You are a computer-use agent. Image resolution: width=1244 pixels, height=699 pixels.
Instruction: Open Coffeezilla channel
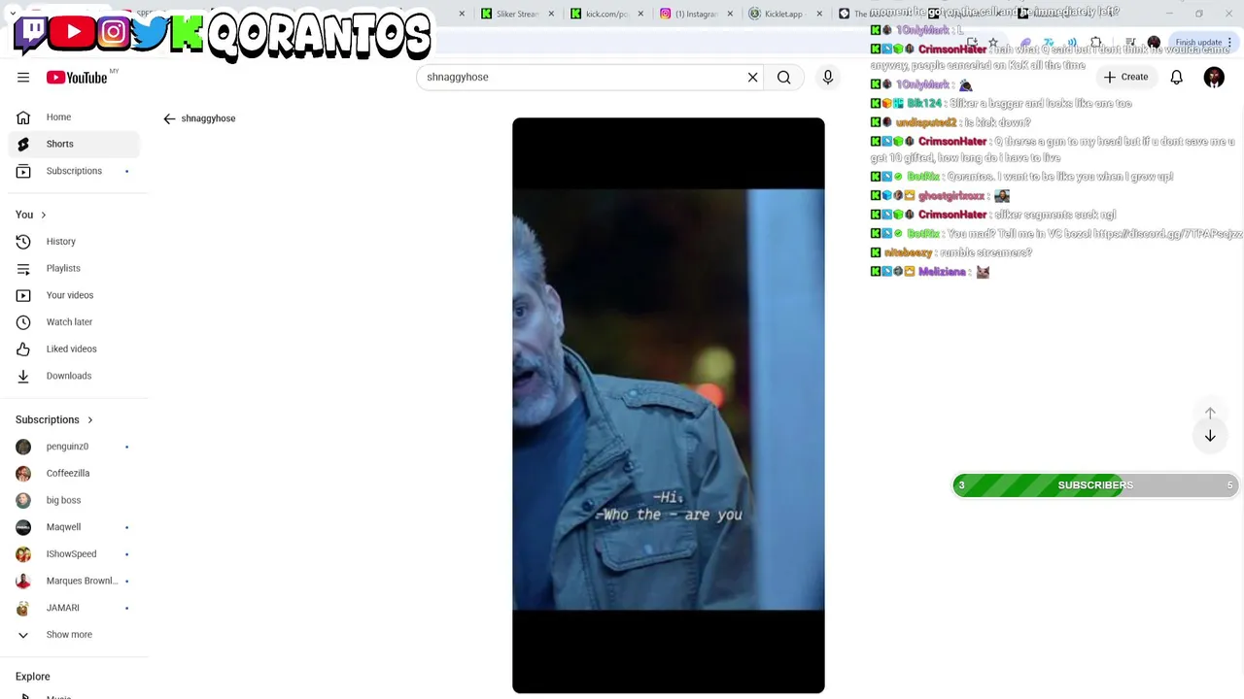point(74,474)
